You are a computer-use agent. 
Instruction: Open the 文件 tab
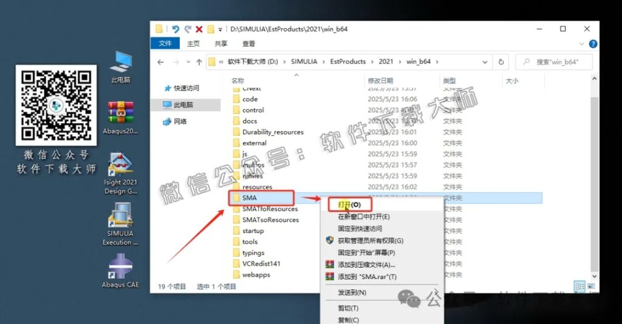(165, 44)
